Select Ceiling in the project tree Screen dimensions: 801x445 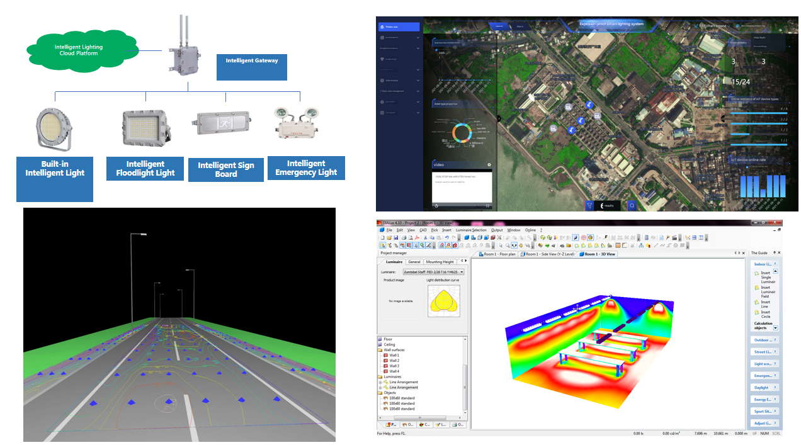tap(389, 344)
